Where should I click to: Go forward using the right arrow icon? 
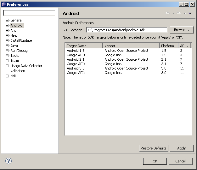[179, 13]
